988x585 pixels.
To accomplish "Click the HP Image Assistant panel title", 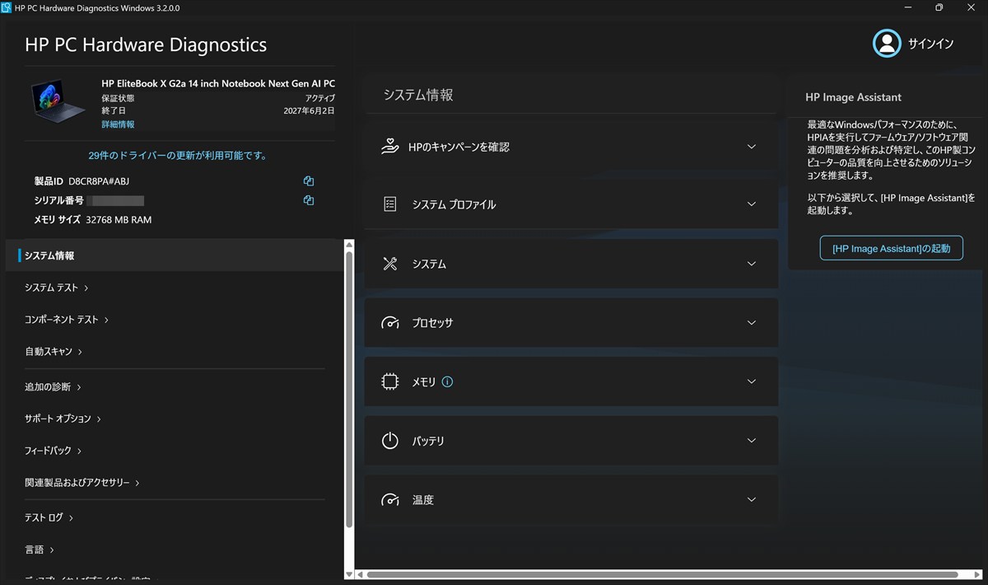I will 853,97.
